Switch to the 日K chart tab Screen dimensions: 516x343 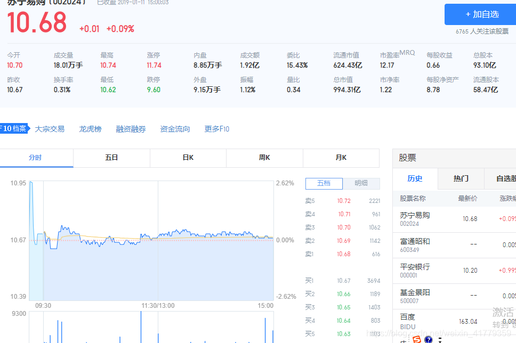point(188,158)
